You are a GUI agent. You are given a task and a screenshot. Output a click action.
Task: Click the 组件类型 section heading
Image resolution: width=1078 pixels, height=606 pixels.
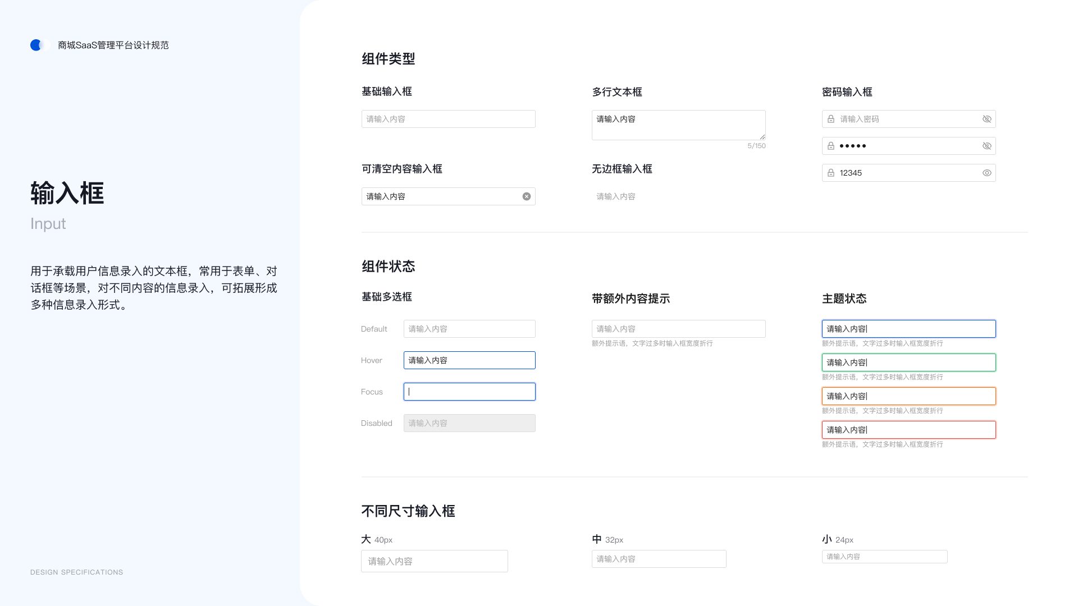tap(388, 59)
